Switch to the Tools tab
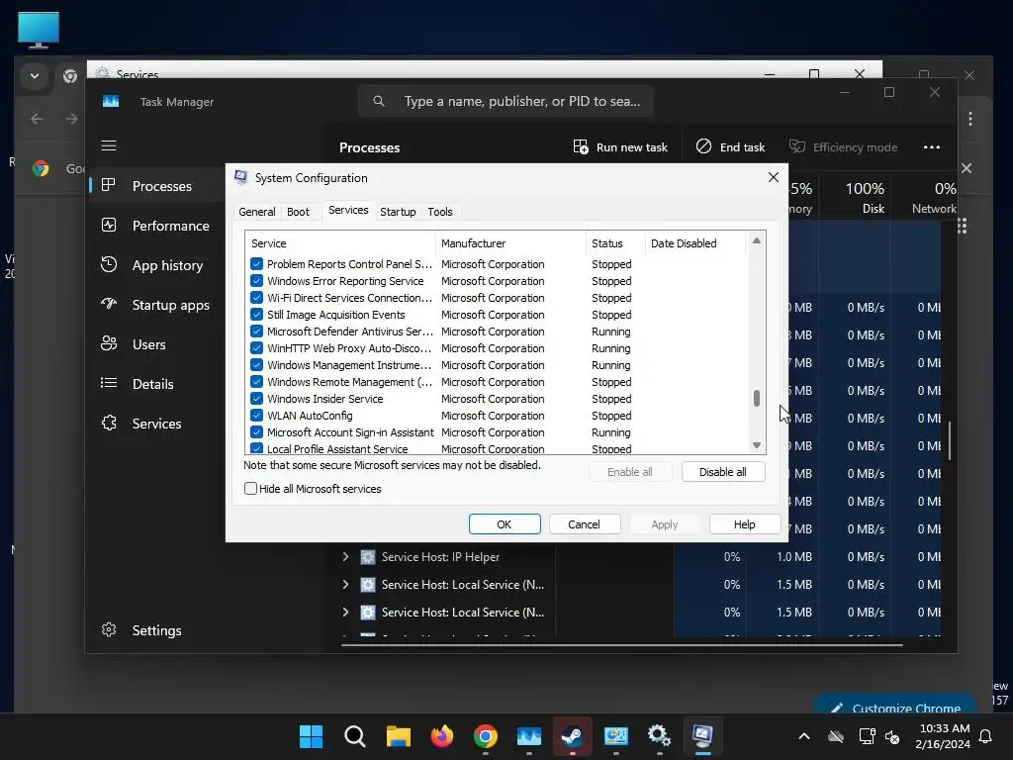This screenshot has height=760, width=1013. (440, 212)
